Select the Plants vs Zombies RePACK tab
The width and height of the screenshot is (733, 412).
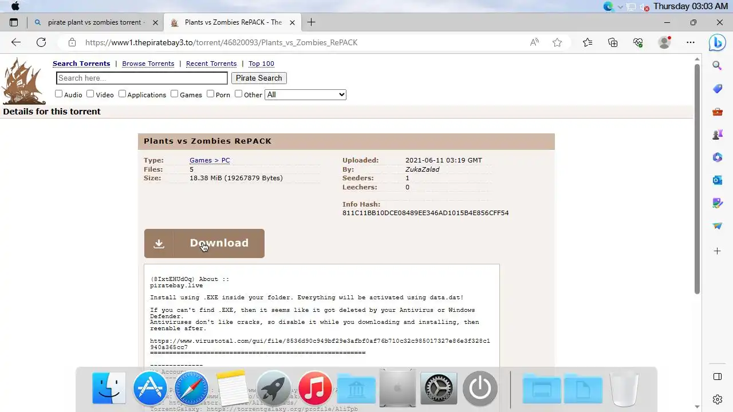233,22
